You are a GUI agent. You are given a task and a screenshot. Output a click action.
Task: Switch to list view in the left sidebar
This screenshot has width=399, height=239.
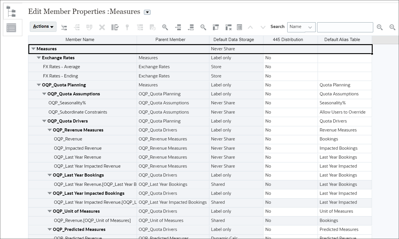[12, 27]
